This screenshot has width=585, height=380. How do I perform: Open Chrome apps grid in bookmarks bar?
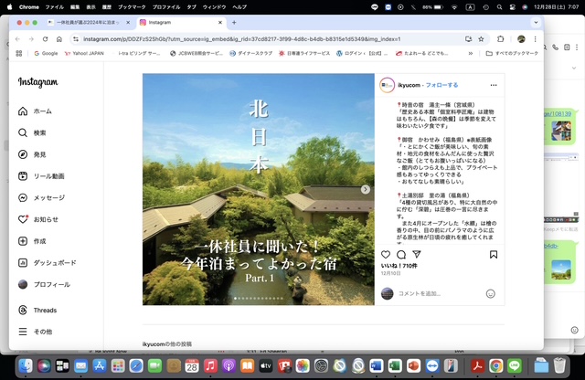[x=19, y=53]
